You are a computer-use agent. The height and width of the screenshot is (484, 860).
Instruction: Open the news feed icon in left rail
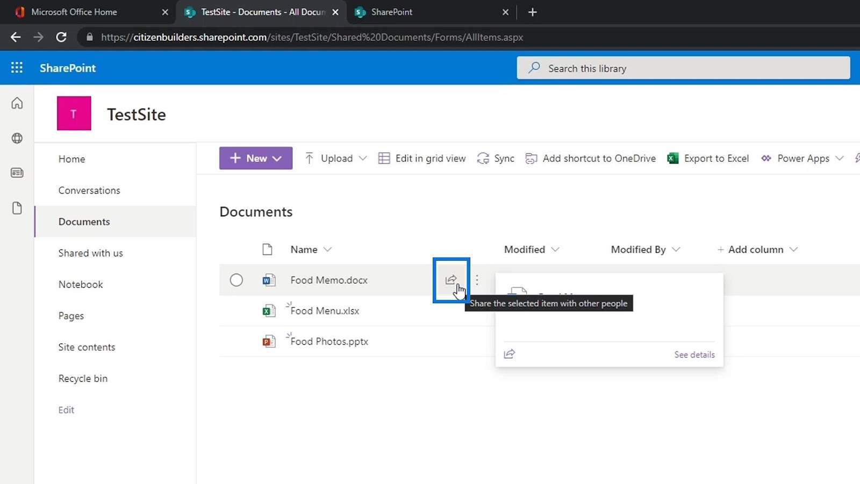pyautogui.click(x=17, y=173)
